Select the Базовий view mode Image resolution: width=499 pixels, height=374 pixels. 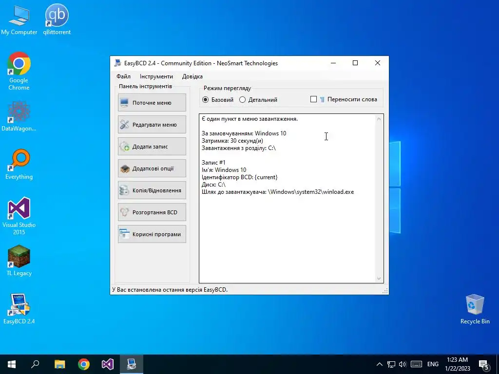[218, 100]
